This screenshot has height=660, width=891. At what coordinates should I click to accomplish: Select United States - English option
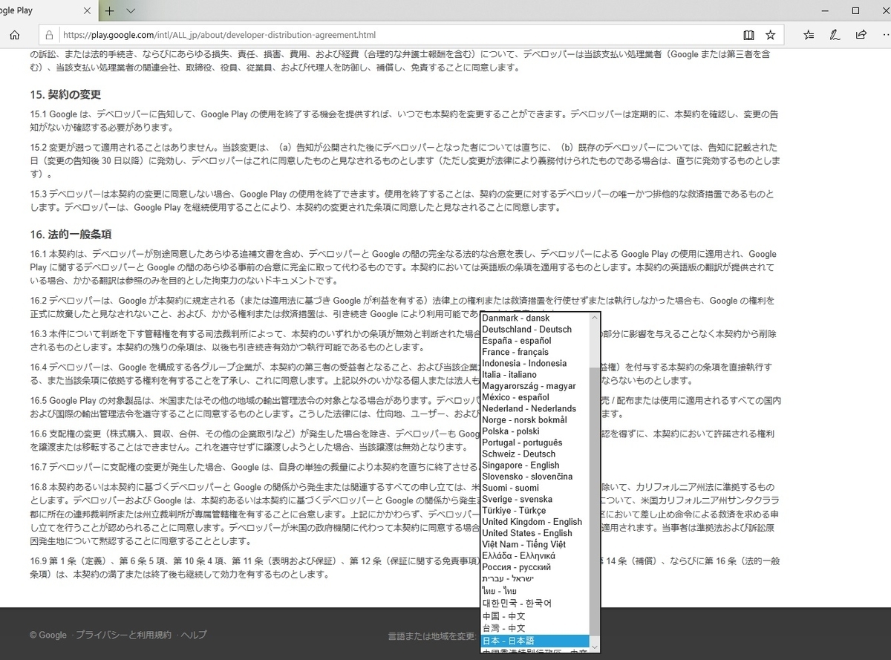click(535, 533)
